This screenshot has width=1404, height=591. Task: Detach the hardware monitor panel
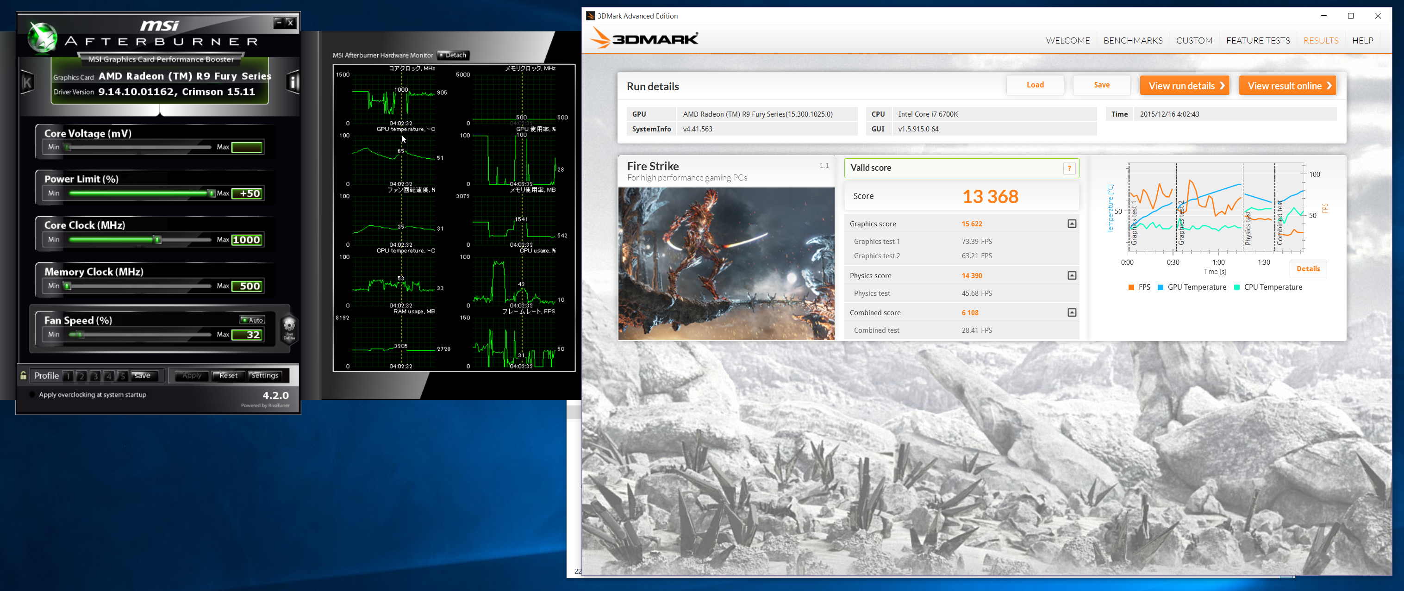click(x=453, y=55)
